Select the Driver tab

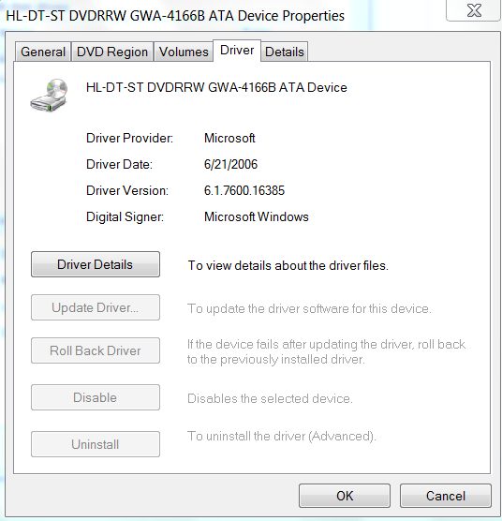click(237, 51)
